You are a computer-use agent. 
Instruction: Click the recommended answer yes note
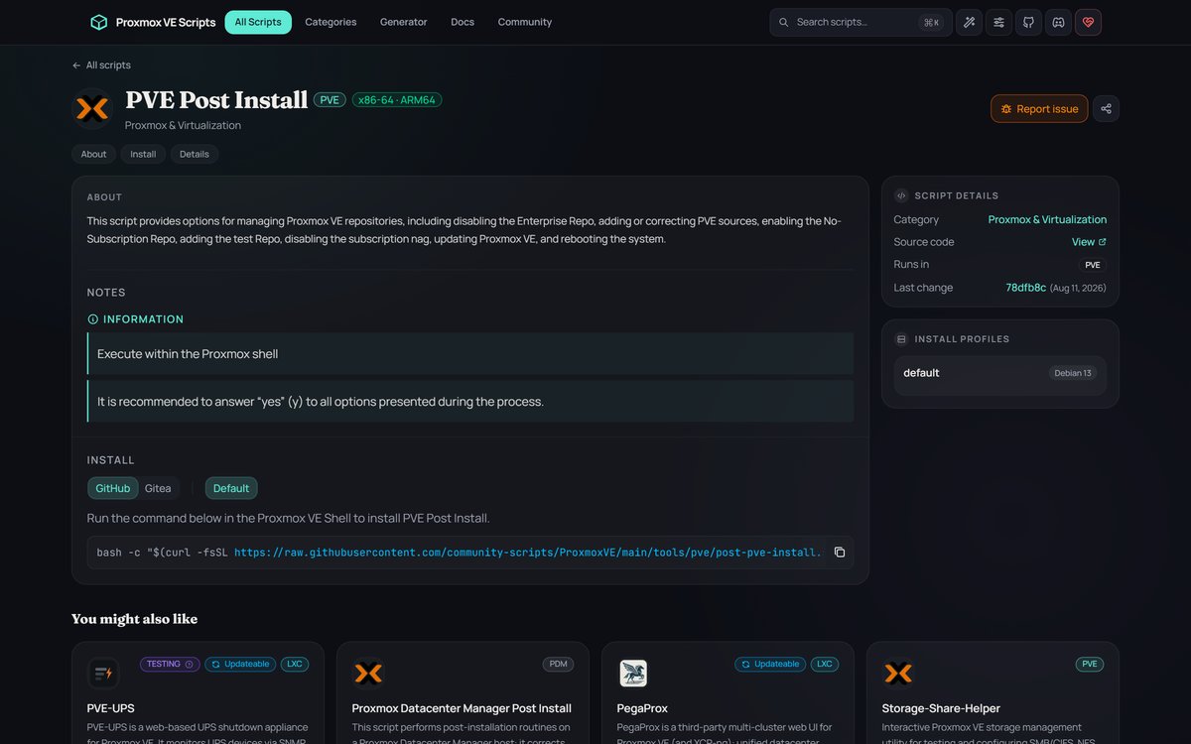470,402
